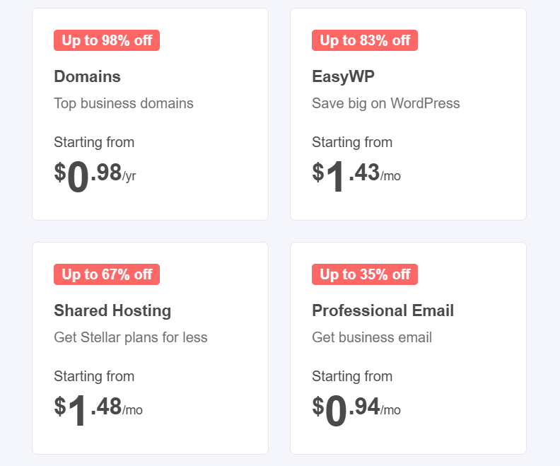560x466 pixels.
Task: Select 'Get business email' description
Action: (x=372, y=337)
